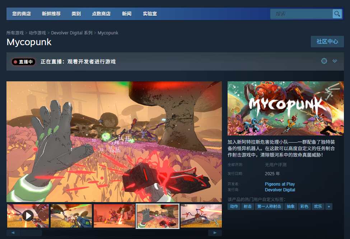Open Devolver Digital 系列 breadcrumb

click(x=72, y=33)
